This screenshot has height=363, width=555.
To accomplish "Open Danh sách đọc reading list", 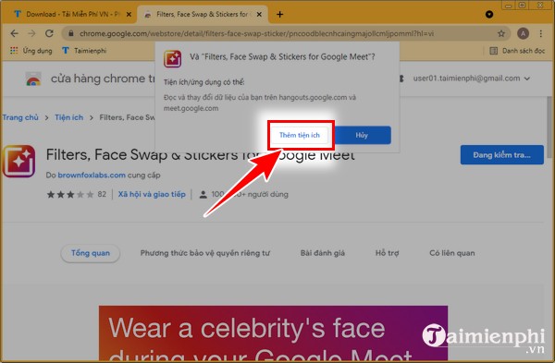I will (x=517, y=51).
